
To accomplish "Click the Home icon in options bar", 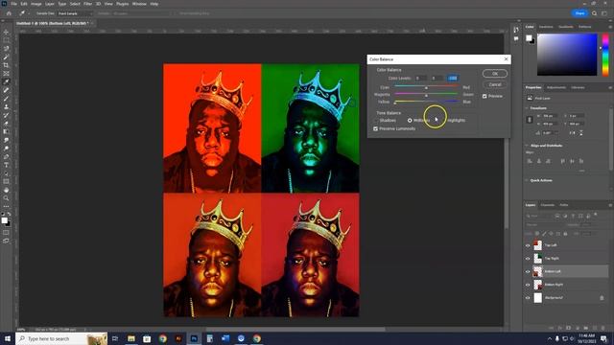I will 9,13.
